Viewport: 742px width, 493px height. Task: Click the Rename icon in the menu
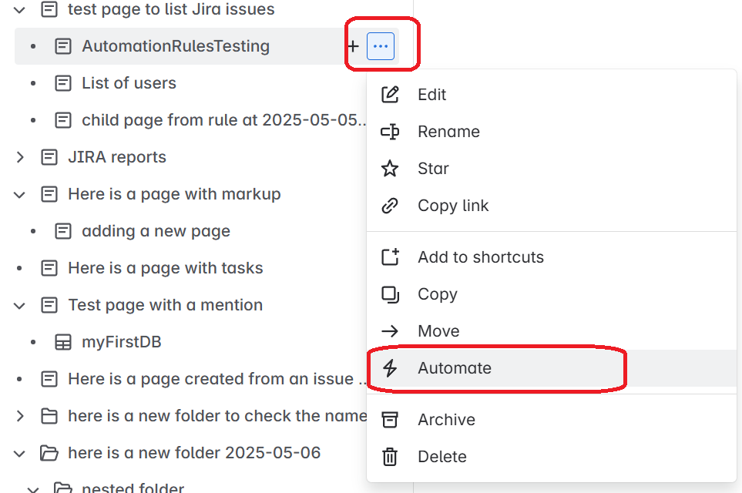391,131
